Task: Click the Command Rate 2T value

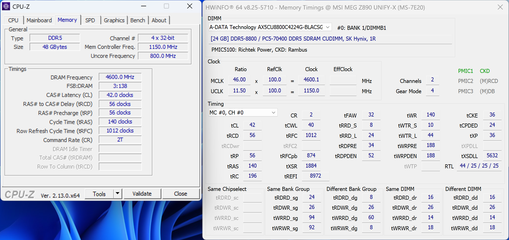Action: (120, 140)
